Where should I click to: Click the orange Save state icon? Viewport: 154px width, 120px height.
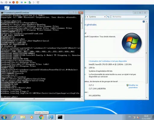tap(17, 2)
